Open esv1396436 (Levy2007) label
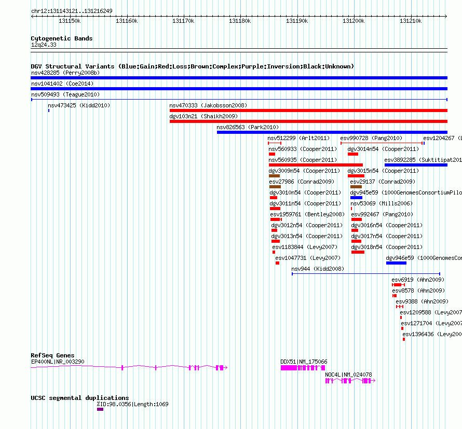462x429 pixels. pos(432,334)
